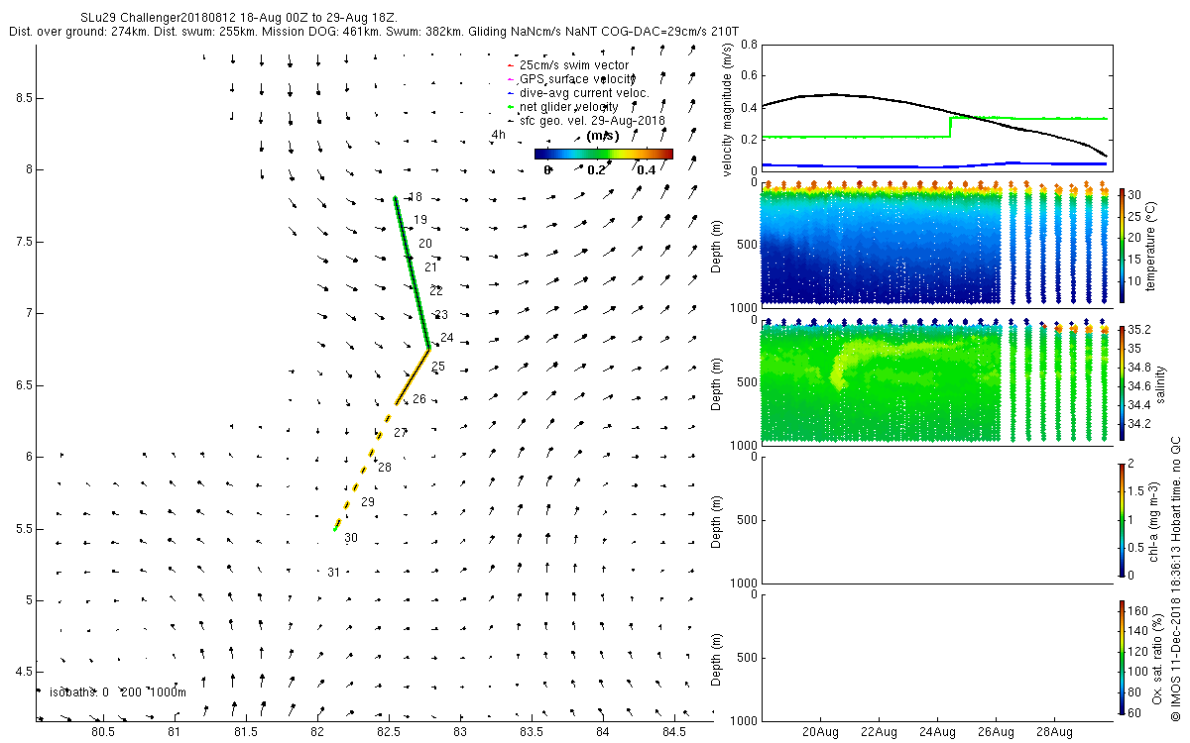This screenshot has width=1190, height=743.
Task: Click day label 24 at the track bend
Action: (x=446, y=339)
